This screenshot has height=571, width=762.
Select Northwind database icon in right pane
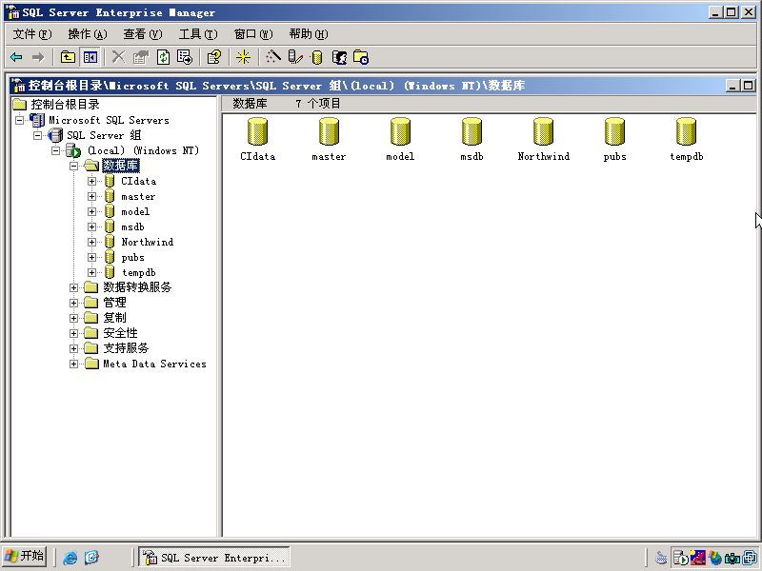[x=543, y=131]
